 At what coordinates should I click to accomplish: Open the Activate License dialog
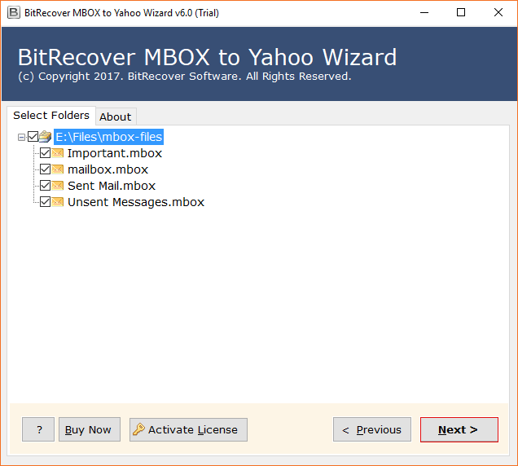coord(188,429)
